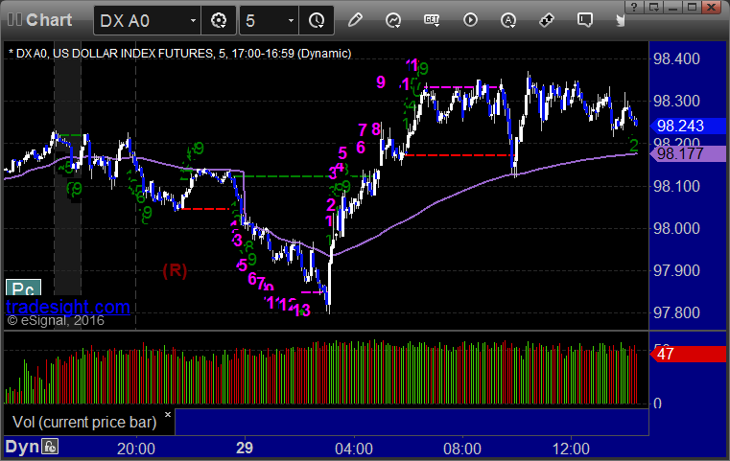The width and height of the screenshot is (730, 461).
Task: Click the help question mark button
Action: click(x=634, y=7)
